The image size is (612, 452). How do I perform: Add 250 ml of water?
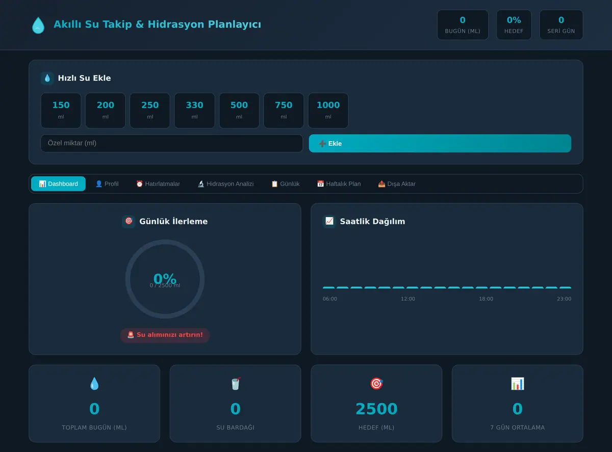(150, 111)
